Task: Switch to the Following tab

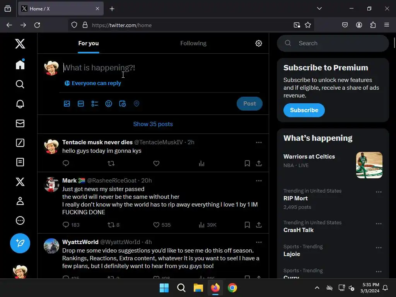Action: pyautogui.click(x=193, y=43)
